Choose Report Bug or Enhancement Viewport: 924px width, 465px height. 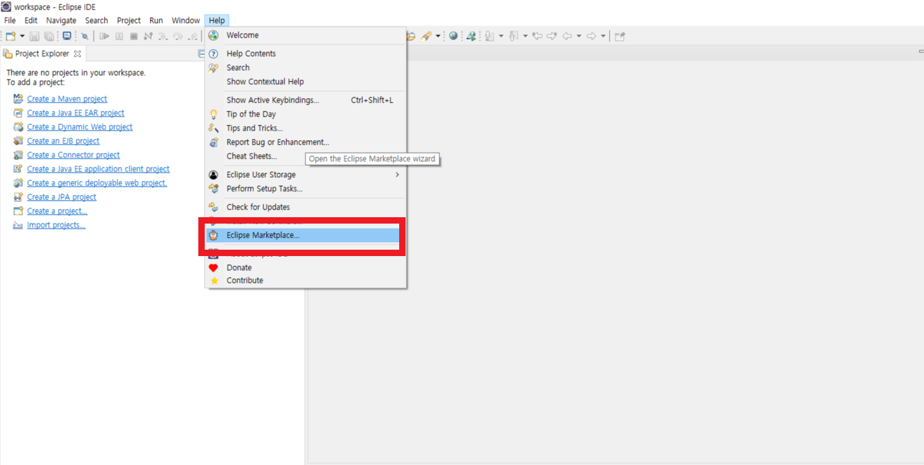pyautogui.click(x=305, y=142)
